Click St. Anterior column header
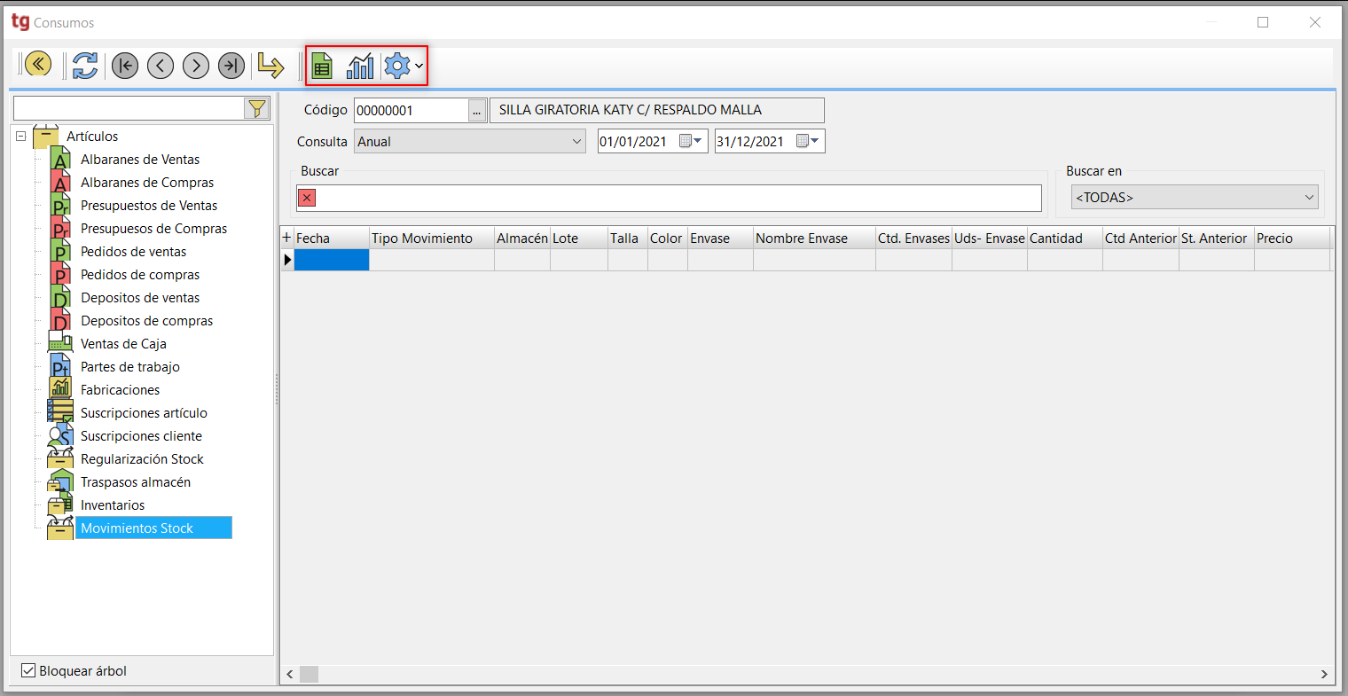The image size is (1348, 696). point(1217,239)
